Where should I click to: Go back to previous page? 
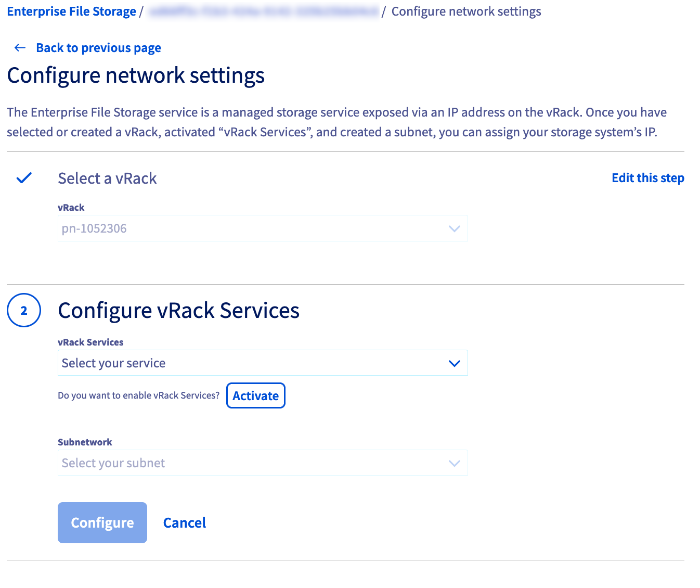[x=98, y=47]
